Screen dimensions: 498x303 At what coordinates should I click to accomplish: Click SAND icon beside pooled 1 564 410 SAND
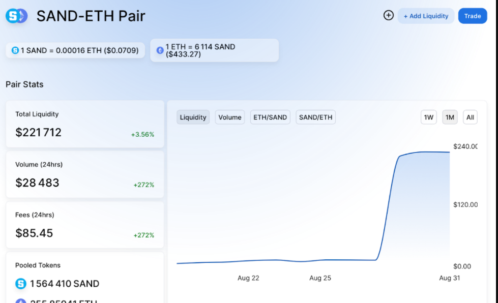click(21, 283)
